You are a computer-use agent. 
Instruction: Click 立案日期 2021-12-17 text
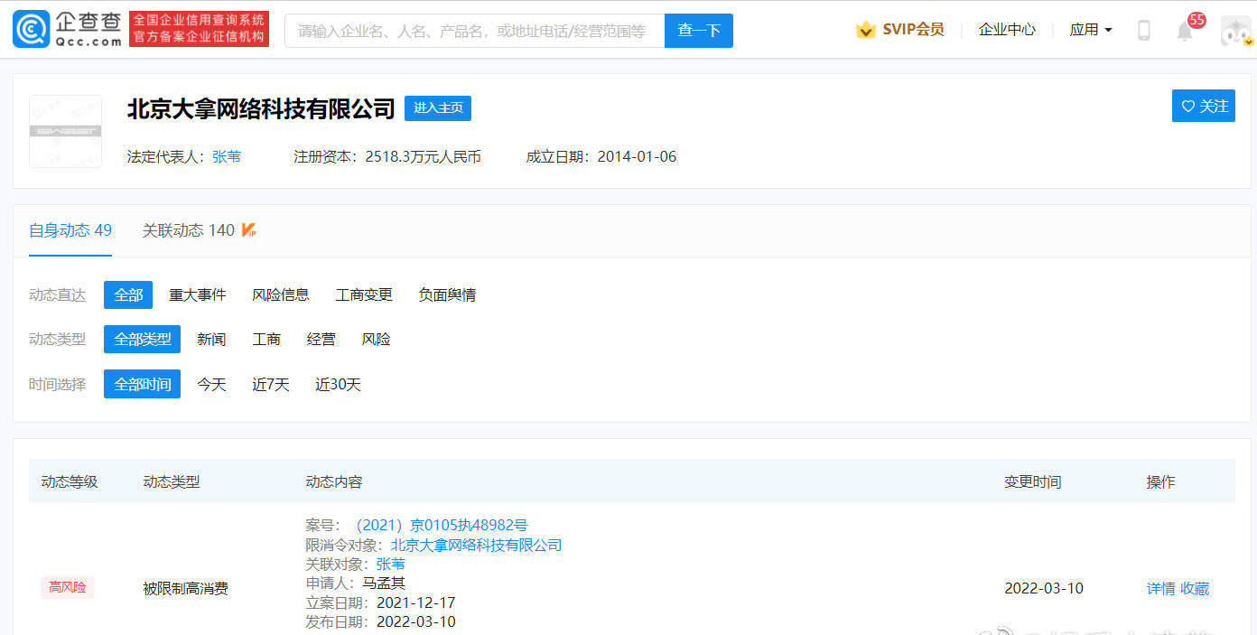[x=381, y=602]
